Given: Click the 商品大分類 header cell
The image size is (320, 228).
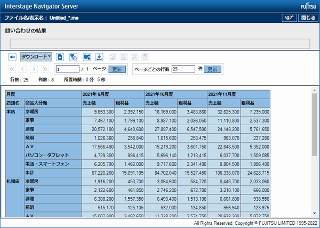Looking at the screenshot, I should point(53,103).
